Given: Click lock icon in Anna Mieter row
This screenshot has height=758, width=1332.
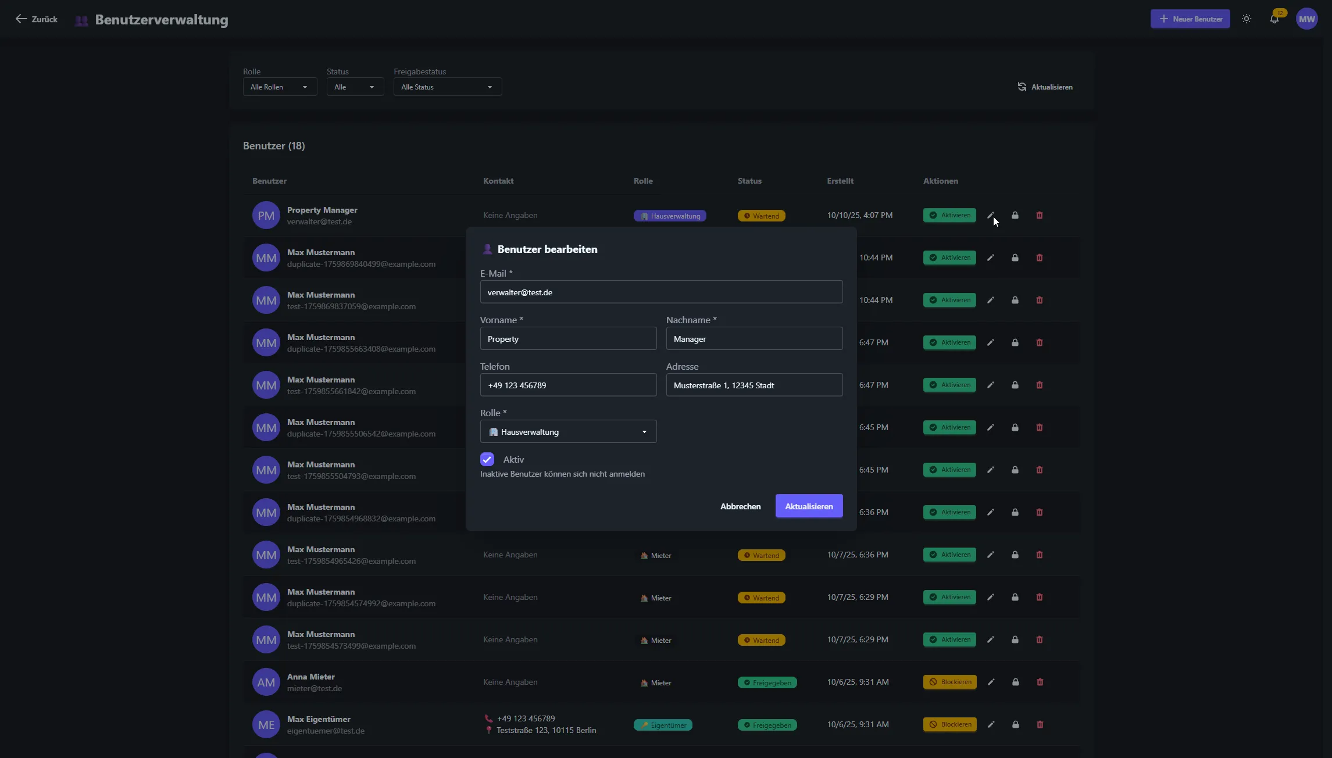Looking at the screenshot, I should 1015,682.
